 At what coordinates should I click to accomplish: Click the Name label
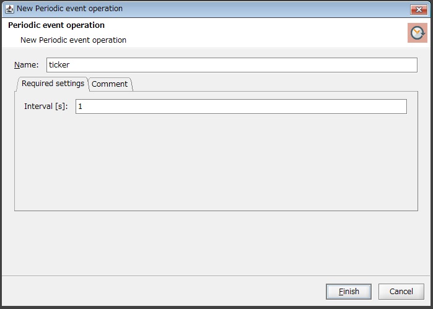pos(26,65)
